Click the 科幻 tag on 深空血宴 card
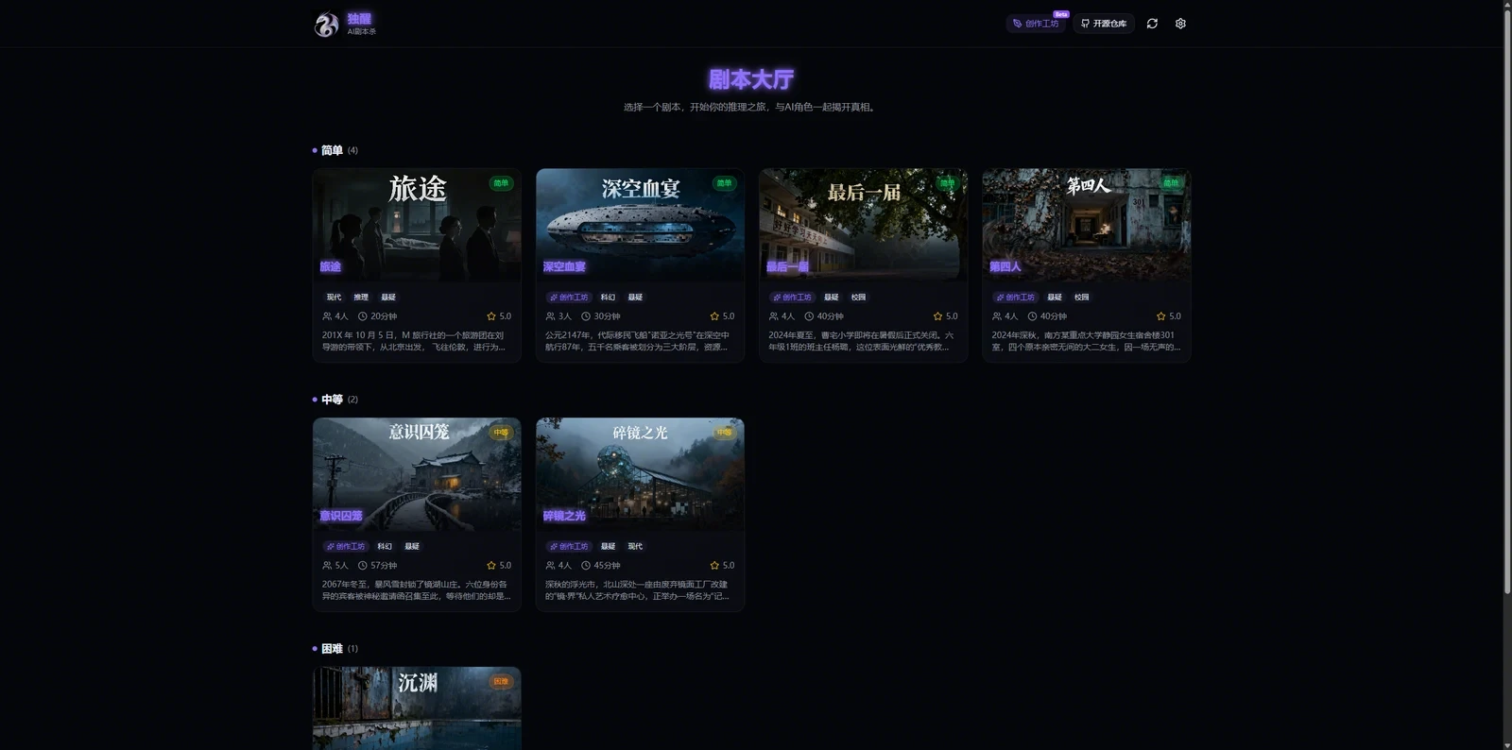1512x750 pixels. point(608,298)
